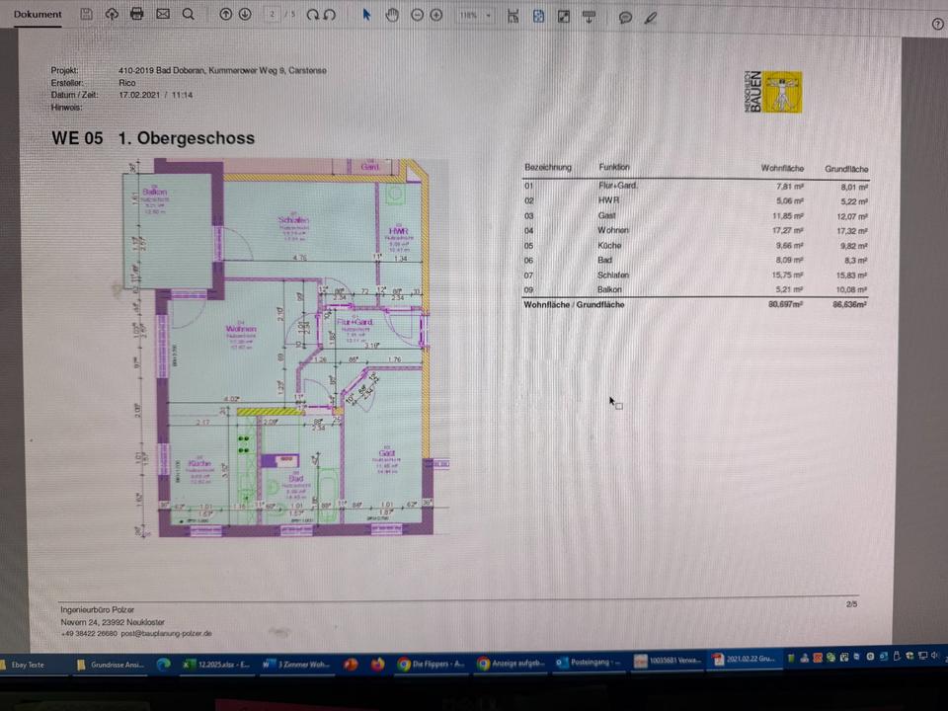Go to previous page arrow
948x711 pixels.
pos(226,15)
